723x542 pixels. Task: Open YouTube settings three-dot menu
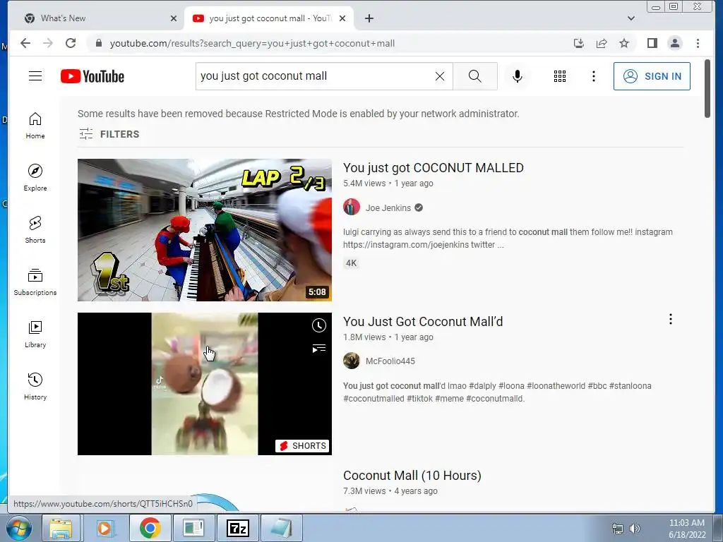[593, 76]
